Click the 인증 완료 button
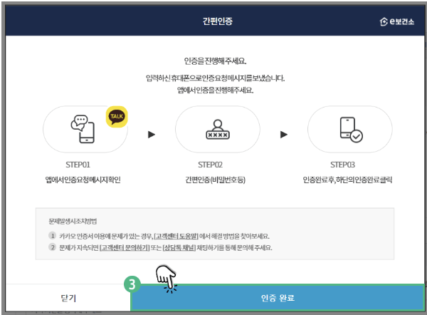Image resolution: width=427 pixels, height=315 pixels. pos(278,298)
